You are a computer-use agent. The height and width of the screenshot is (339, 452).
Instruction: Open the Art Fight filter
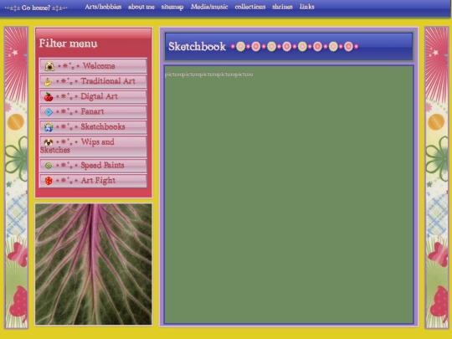point(93,181)
